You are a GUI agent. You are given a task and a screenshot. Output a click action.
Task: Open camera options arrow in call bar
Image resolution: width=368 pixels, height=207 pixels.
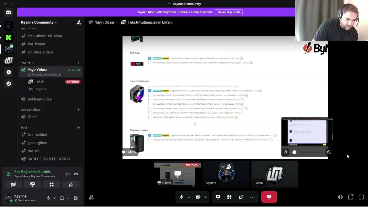205,197
